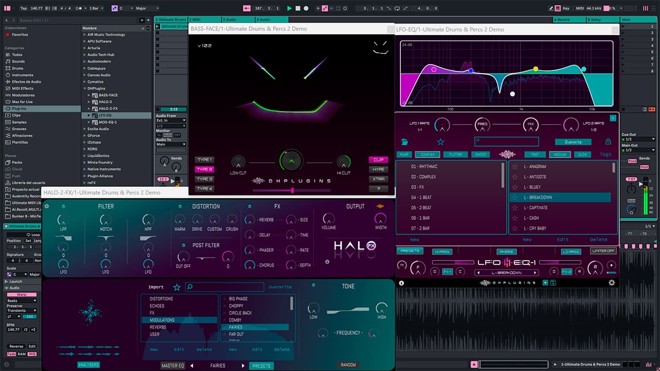Viewport: 660px width, 371px height.
Task: Click the favorites star in HALO-2-FX browser
Action: tap(177, 287)
